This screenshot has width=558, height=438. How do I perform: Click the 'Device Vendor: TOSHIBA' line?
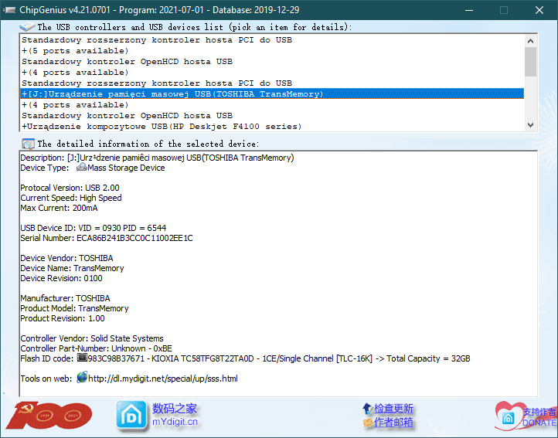[66, 258]
